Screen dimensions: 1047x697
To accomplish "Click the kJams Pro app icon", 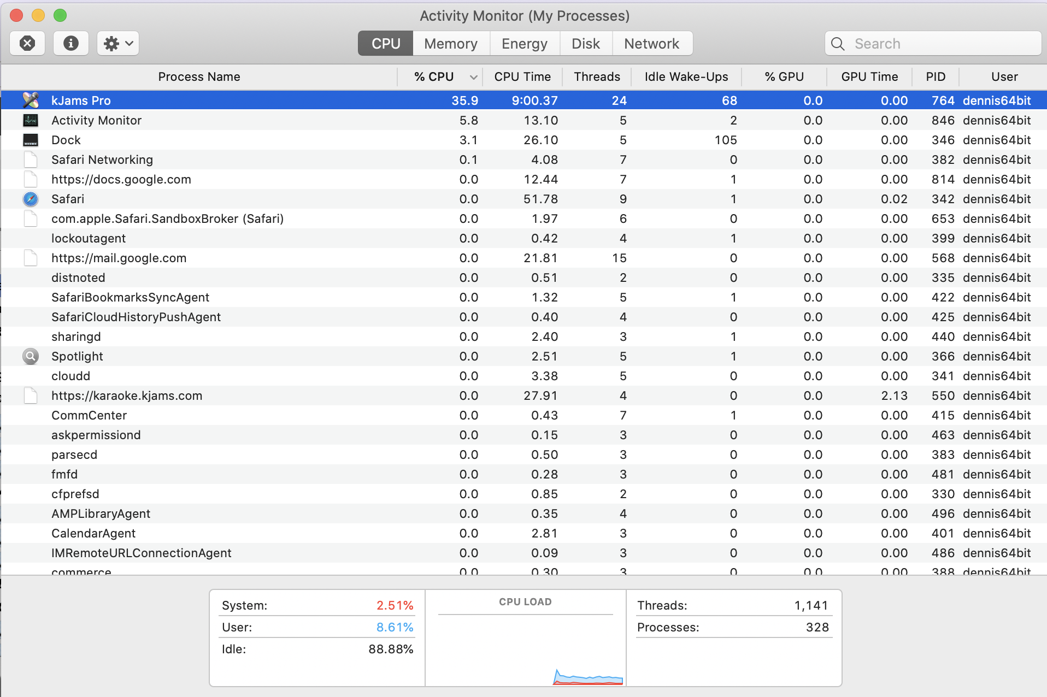I will pyautogui.click(x=31, y=100).
